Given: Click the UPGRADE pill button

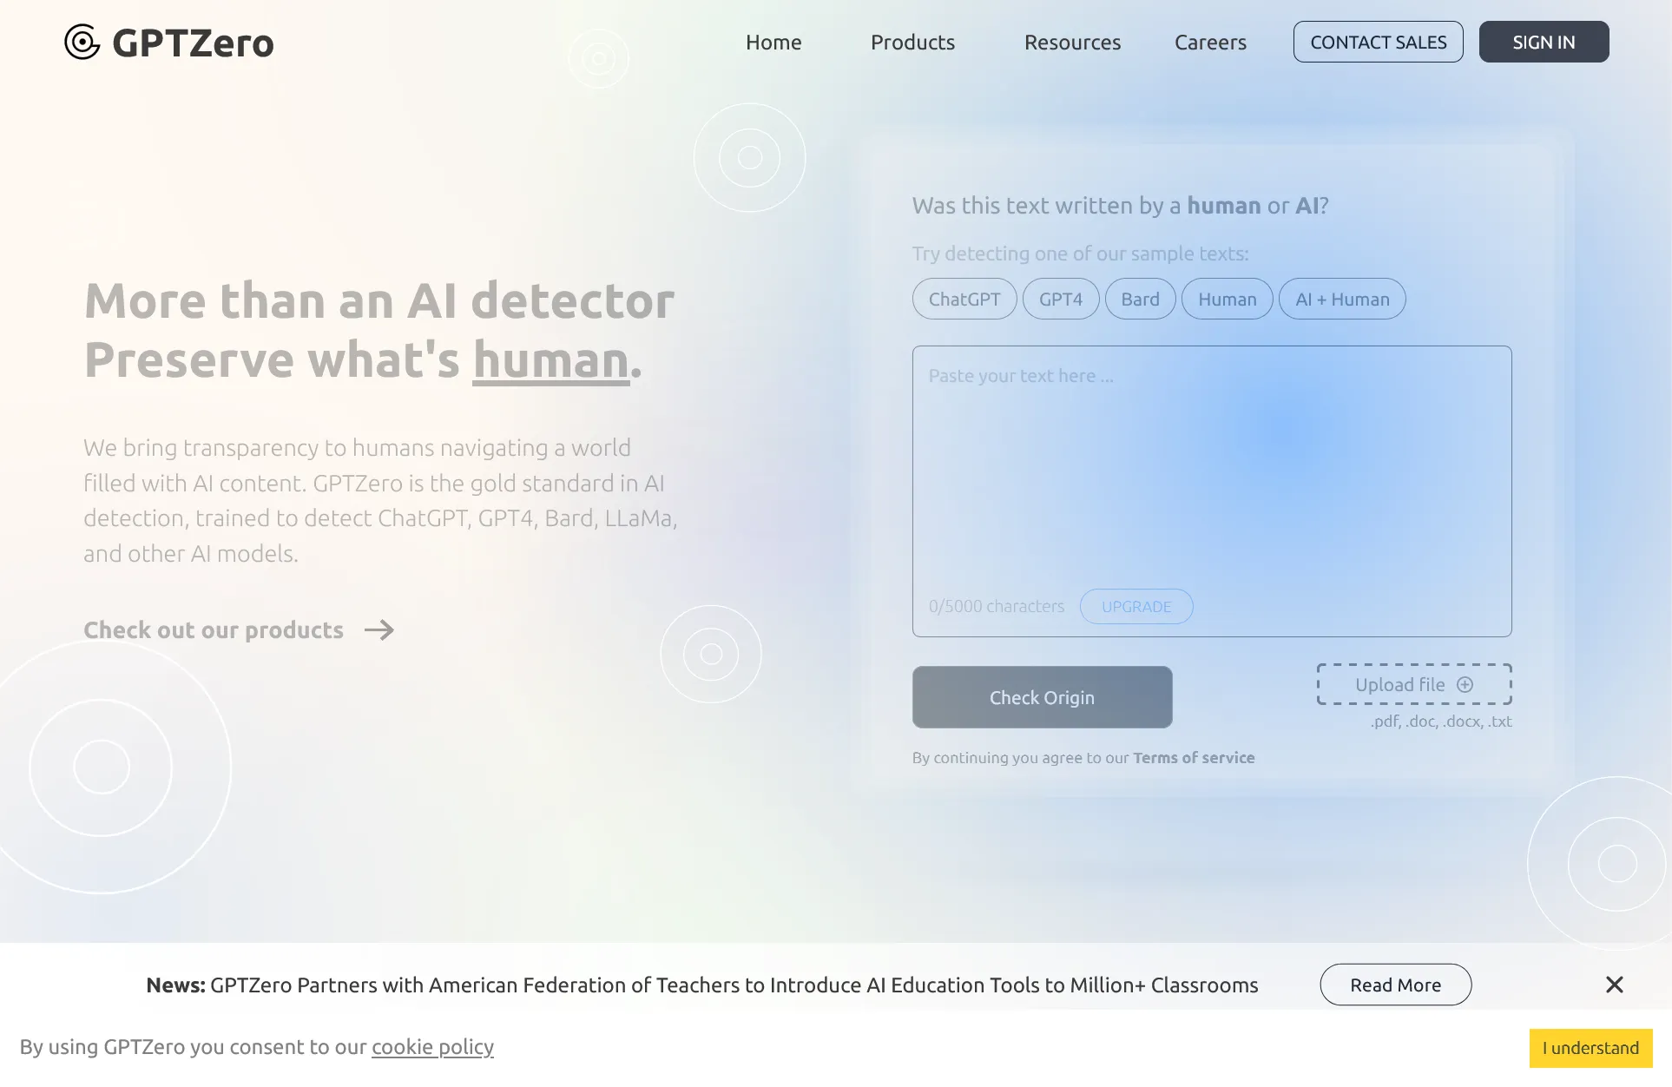Looking at the screenshot, I should 1136,606.
